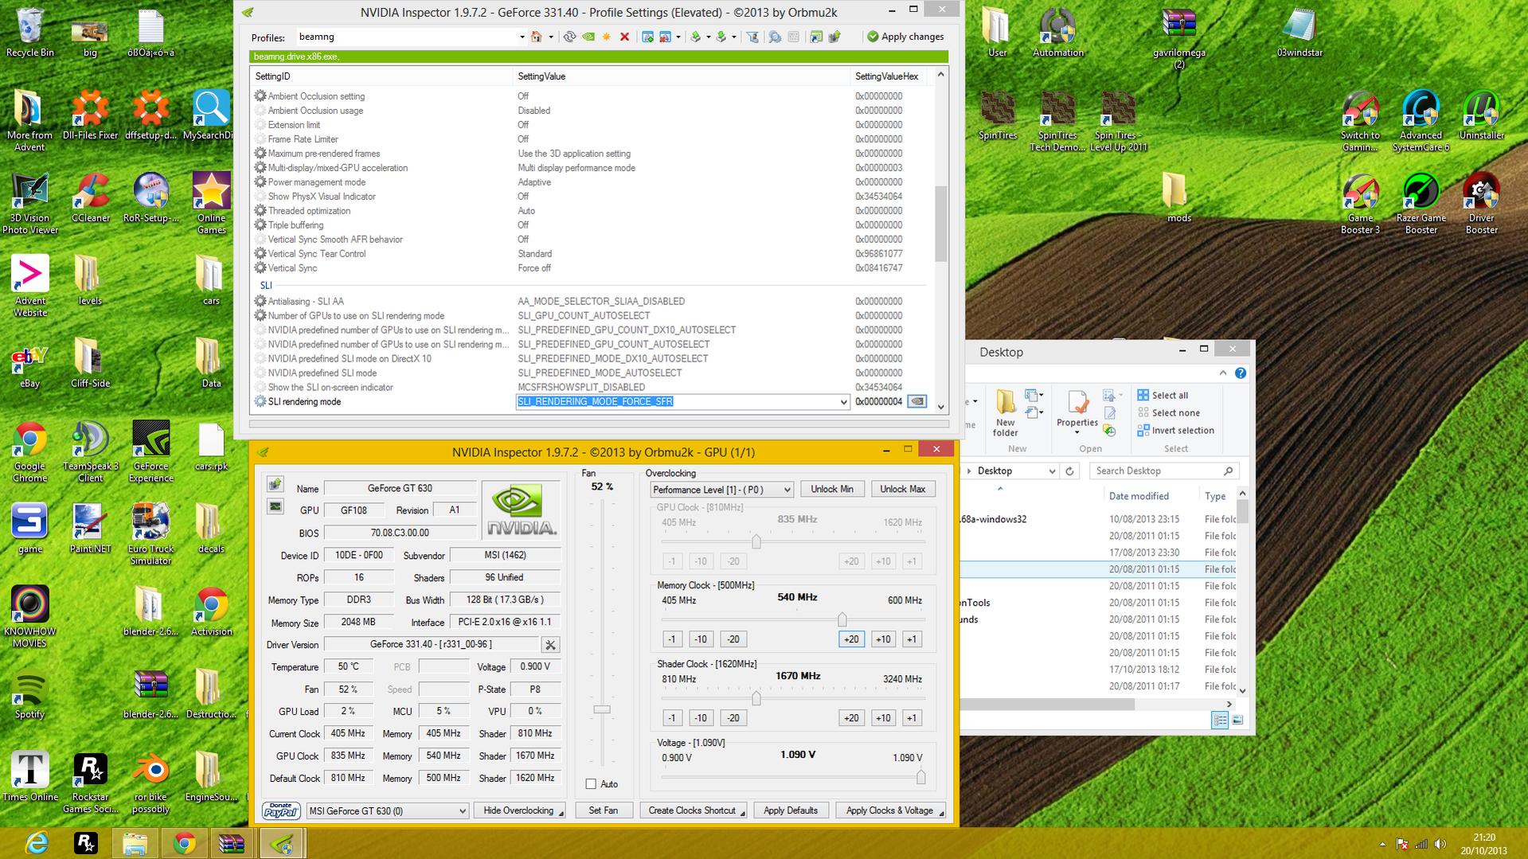Click the green-arrow chip icon beside Apply changes
The height and width of the screenshot is (859, 1528).
834,37
